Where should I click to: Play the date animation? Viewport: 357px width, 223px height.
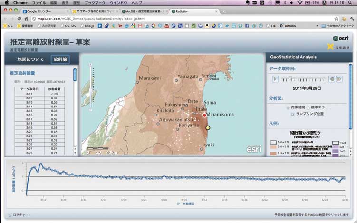275,79
